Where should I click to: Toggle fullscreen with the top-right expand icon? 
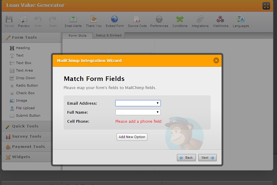click(266, 6)
